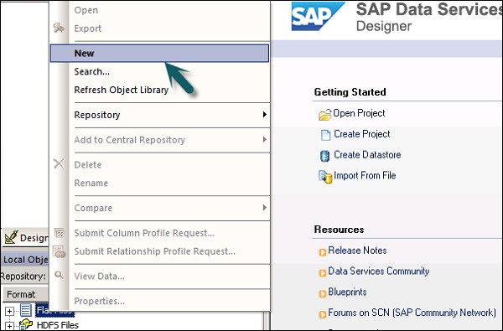
Task: Click Submit Relationship Profile Request... entry
Action: (x=154, y=251)
